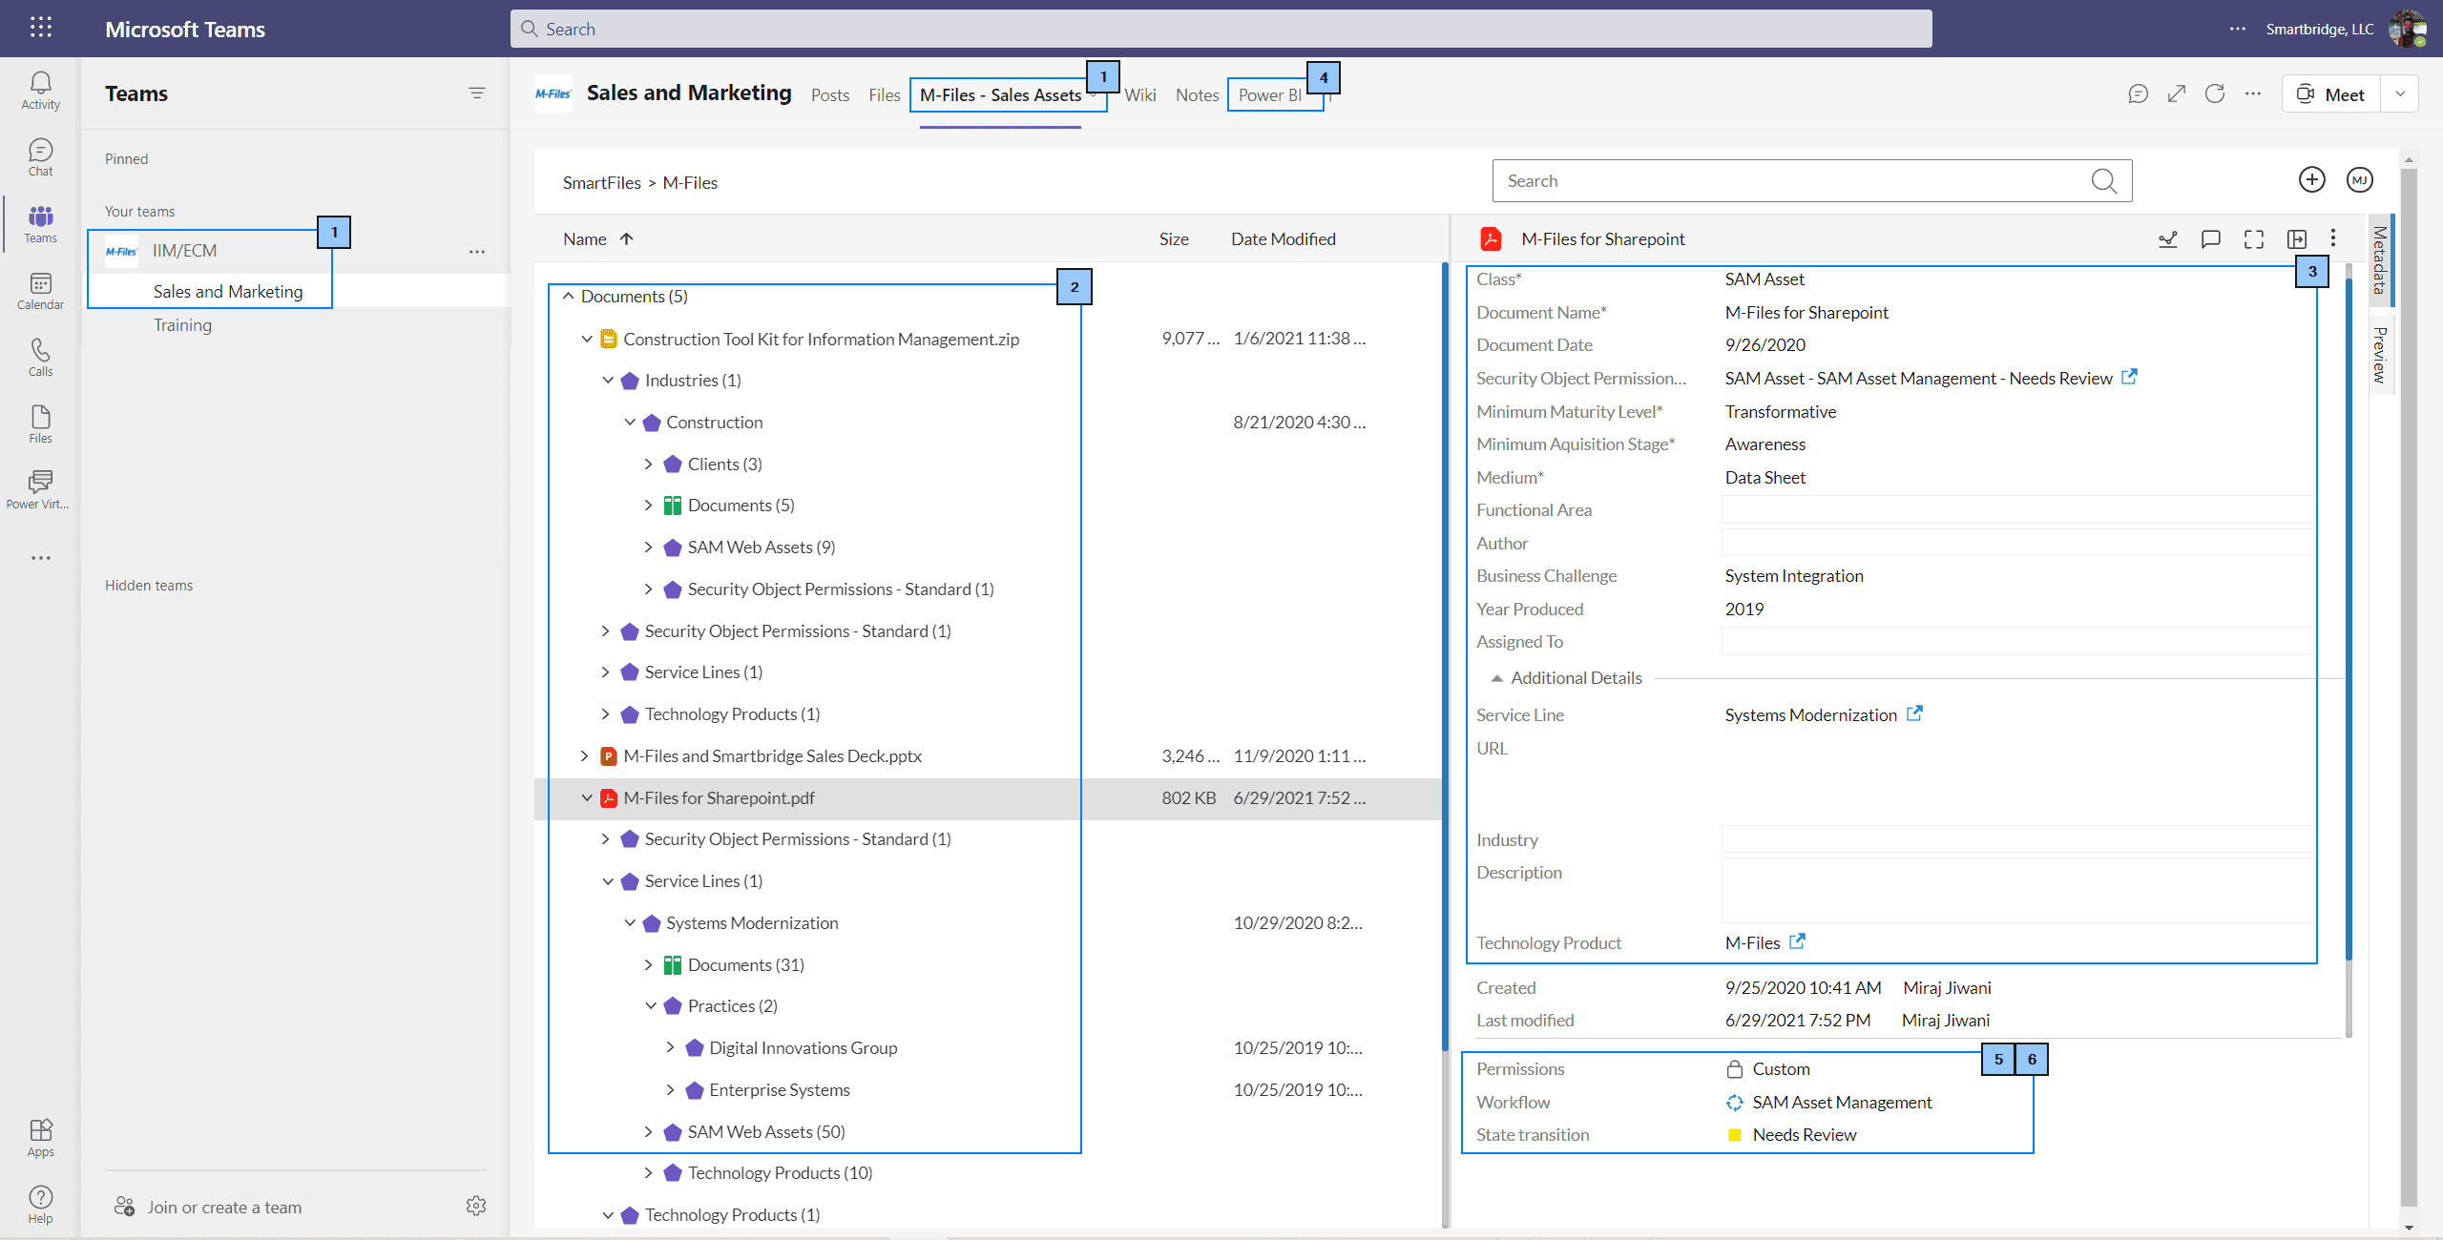Click the plus create new object icon
The height and width of the screenshot is (1240, 2443).
(x=2311, y=180)
